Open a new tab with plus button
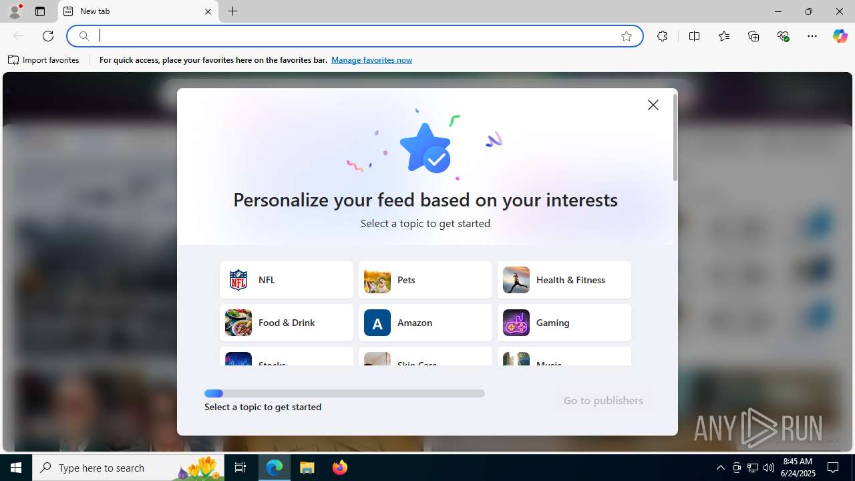This screenshot has width=855, height=481. coord(233,11)
